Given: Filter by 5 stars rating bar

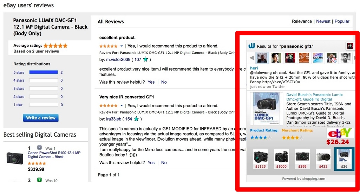Looking at the screenshot, I should (x=44, y=72).
